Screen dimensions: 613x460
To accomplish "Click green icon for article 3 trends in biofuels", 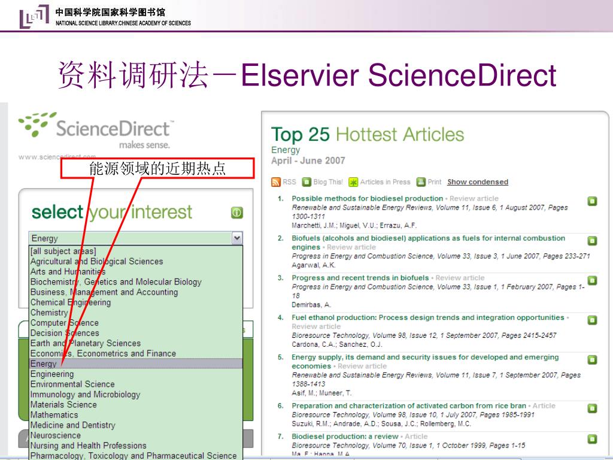I will pos(592,280).
